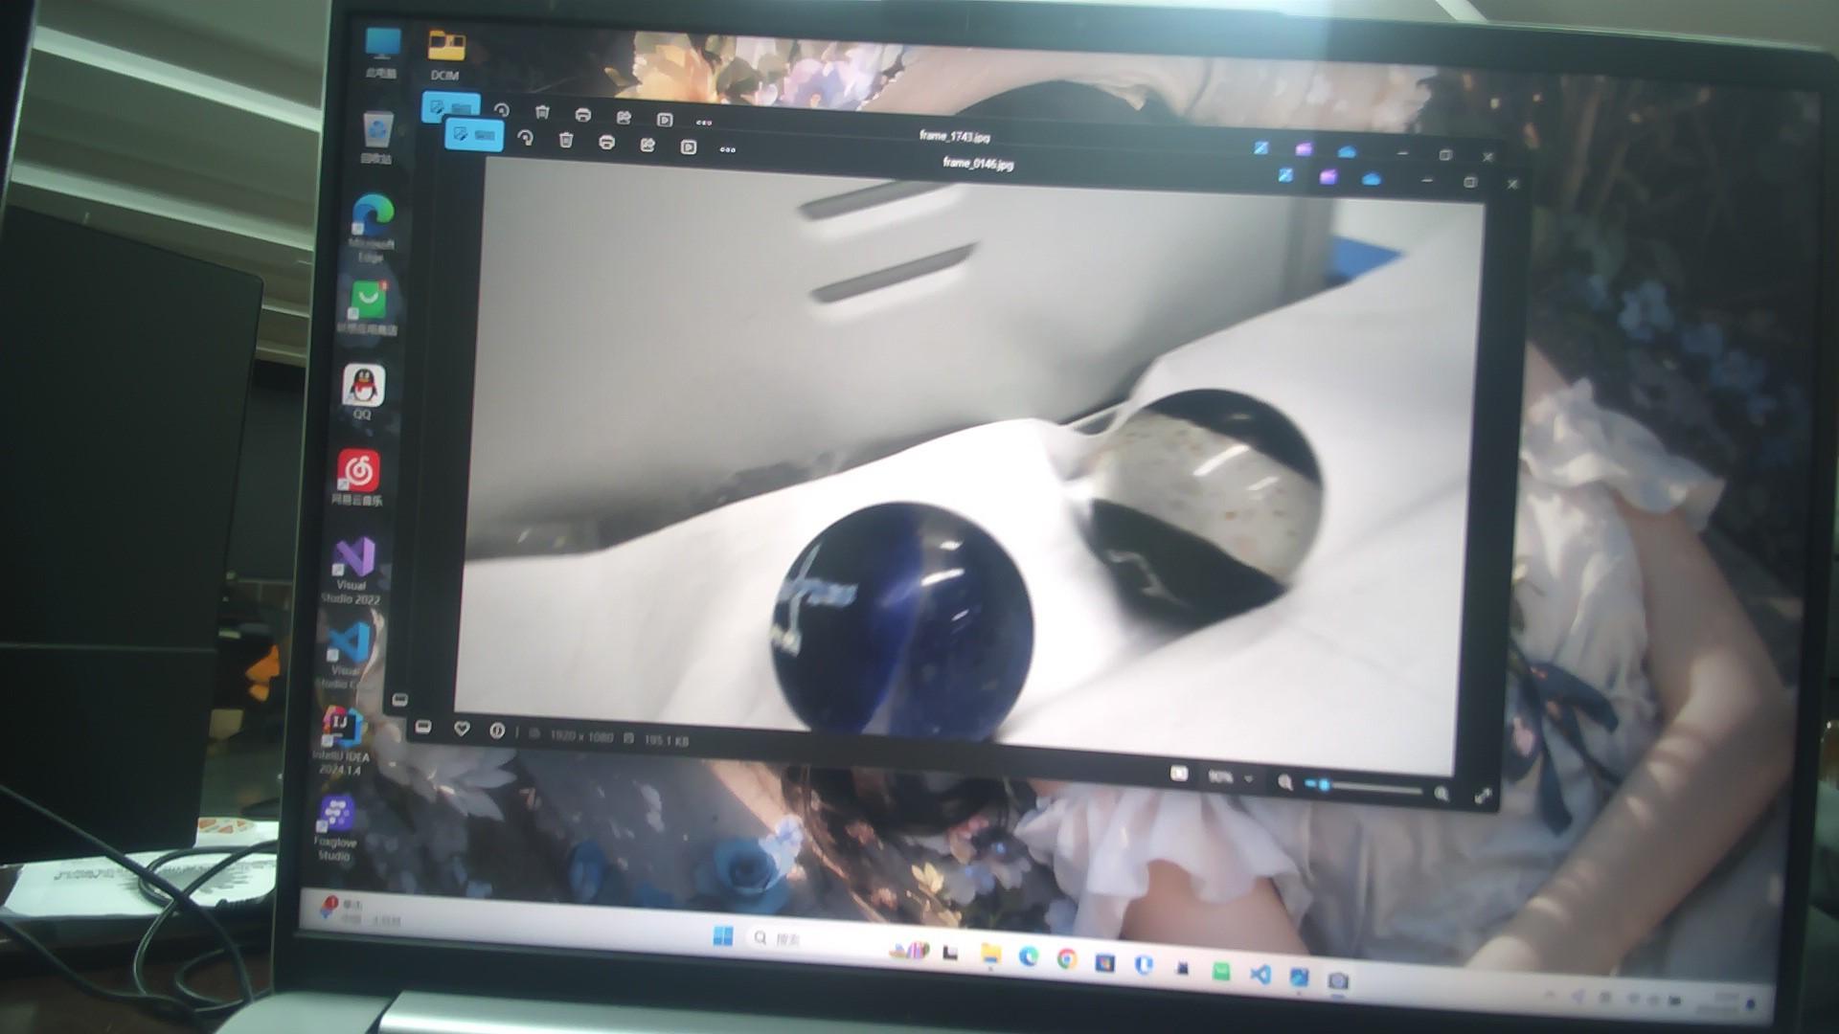The height and width of the screenshot is (1034, 1839).
Task: Click the 1920 x 1080 dimensions text
Action: [580, 735]
